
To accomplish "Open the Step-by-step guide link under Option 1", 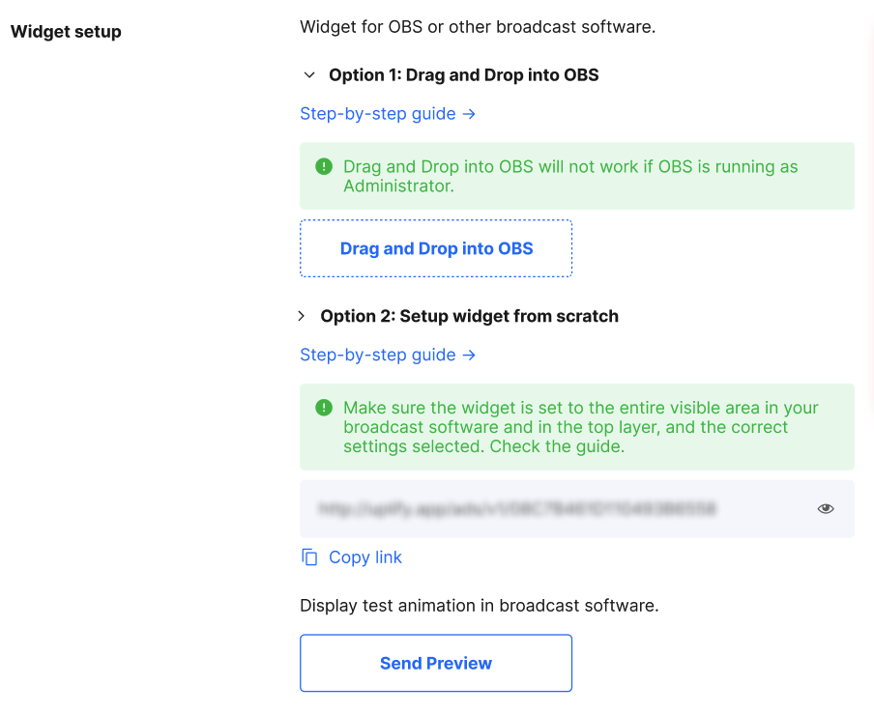I will (378, 114).
